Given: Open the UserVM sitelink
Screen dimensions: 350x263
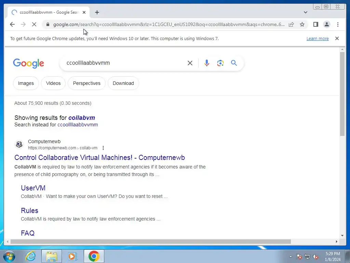Looking at the screenshot, I should [33, 188].
